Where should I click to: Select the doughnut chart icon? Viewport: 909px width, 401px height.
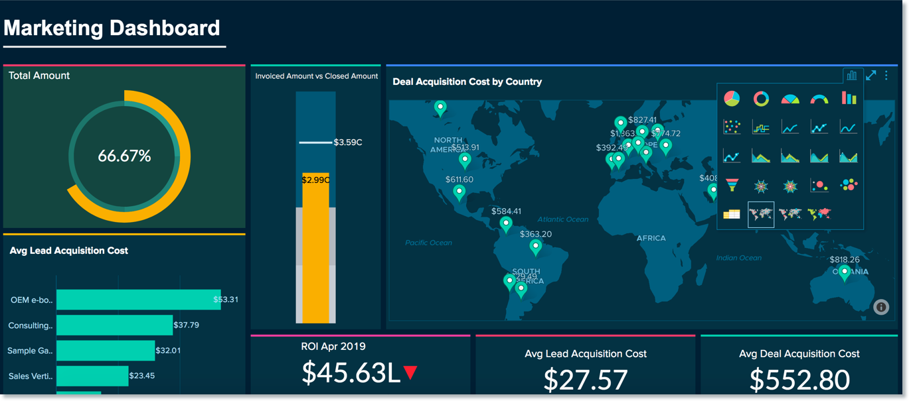pos(761,98)
